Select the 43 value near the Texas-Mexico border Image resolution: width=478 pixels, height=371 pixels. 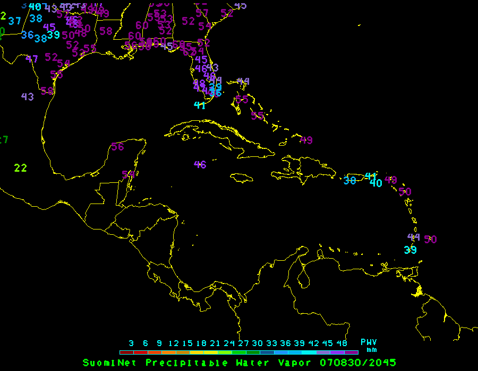(x=28, y=97)
